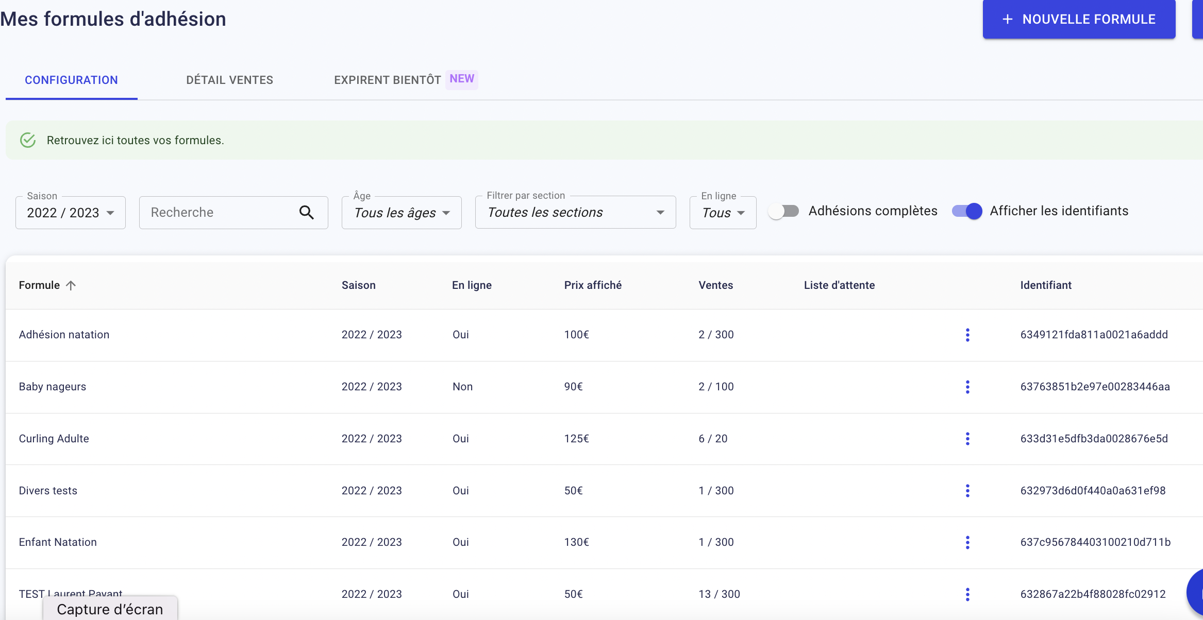Viewport: 1203px width, 620px height.
Task: Sort by the Ventes column header
Action: coord(716,285)
